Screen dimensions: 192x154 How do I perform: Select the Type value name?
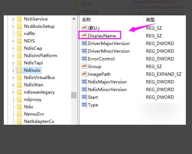93,105
